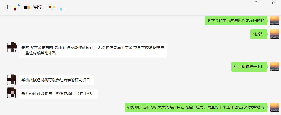Click the 会有工资 message bubble
281x115 pixels.
point(58,94)
